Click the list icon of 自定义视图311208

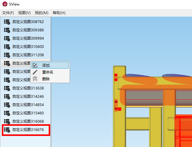coord(7,55)
